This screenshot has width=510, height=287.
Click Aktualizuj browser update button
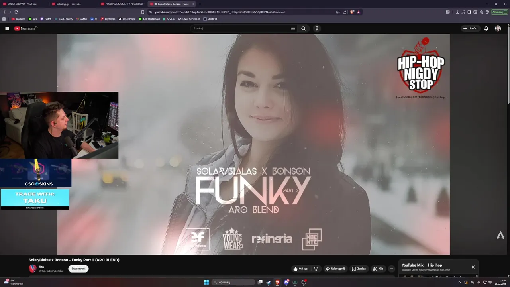499,12
